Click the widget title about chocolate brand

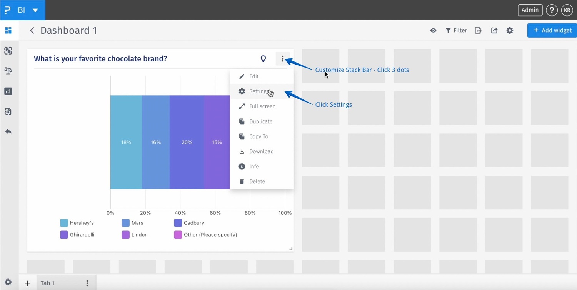click(x=100, y=59)
